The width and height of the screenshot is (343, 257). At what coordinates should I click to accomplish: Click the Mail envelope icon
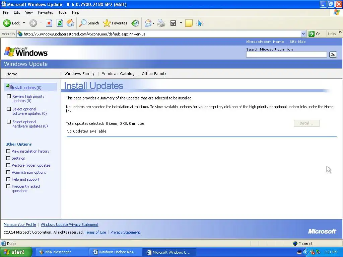click(148, 23)
